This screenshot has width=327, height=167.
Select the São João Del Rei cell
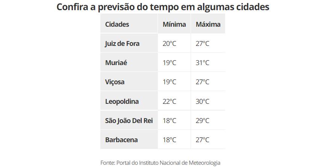(129, 121)
